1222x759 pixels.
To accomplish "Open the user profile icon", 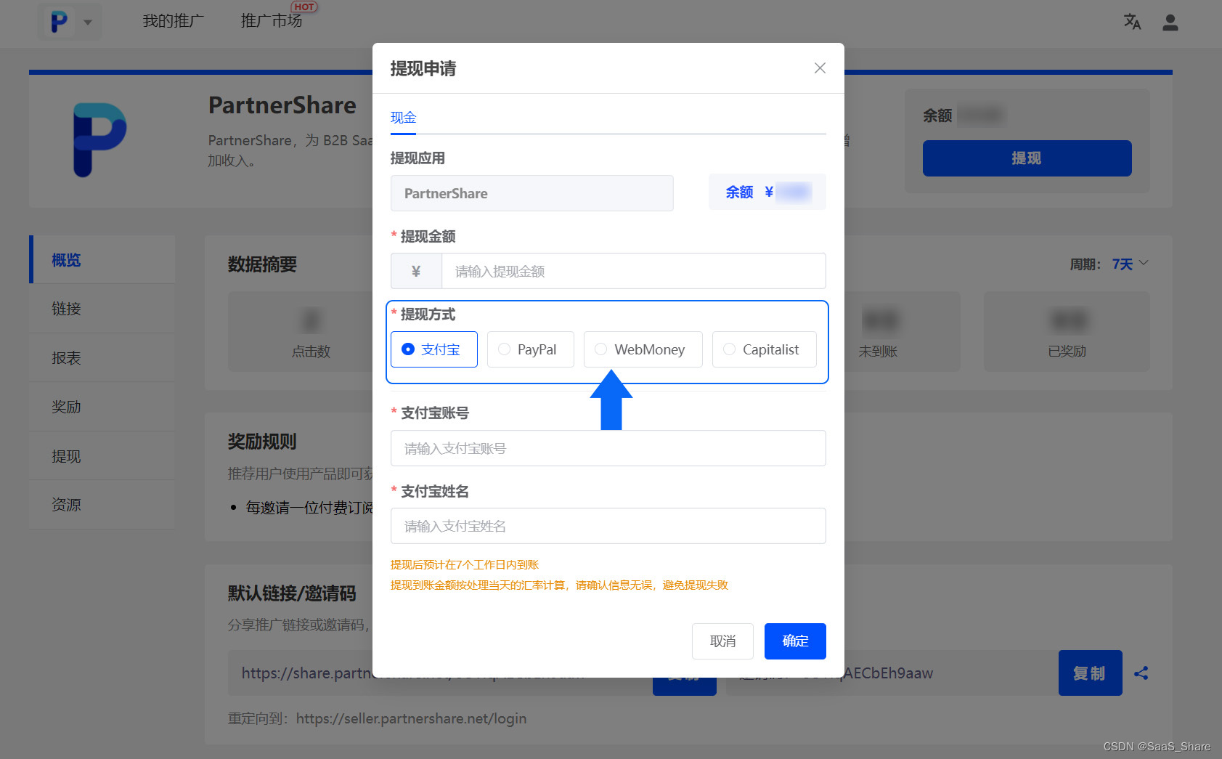I will click(1170, 23).
